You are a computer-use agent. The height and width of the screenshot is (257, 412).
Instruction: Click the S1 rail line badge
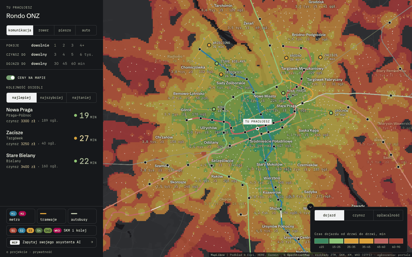pos(13,230)
